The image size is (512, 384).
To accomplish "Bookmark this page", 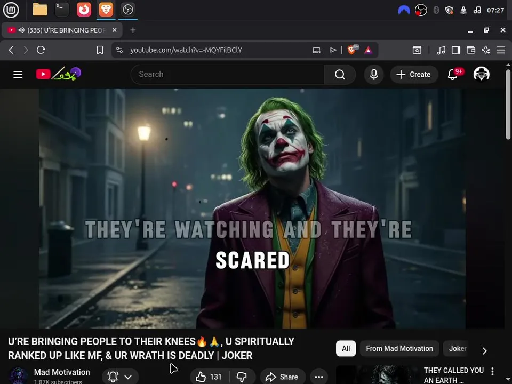I will (100, 50).
